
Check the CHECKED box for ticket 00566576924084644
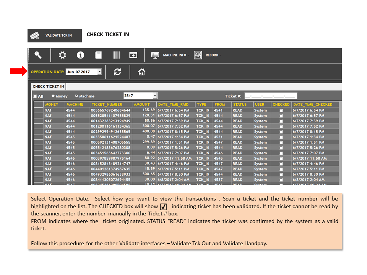pyautogui.click(x=281, y=110)
